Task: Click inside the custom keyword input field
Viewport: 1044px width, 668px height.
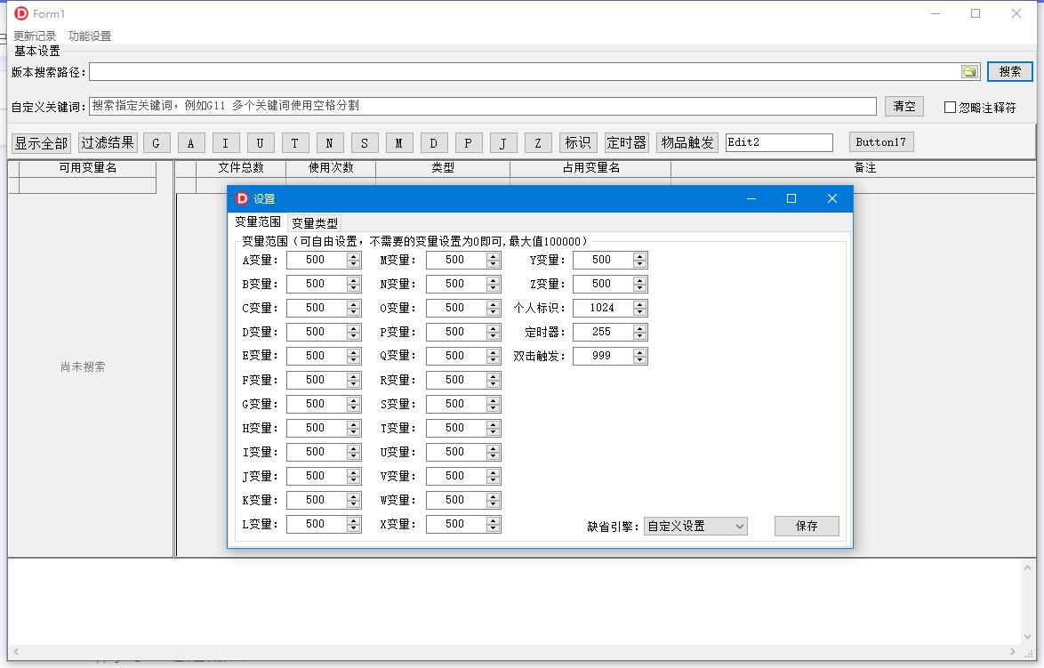Action: click(445, 106)
